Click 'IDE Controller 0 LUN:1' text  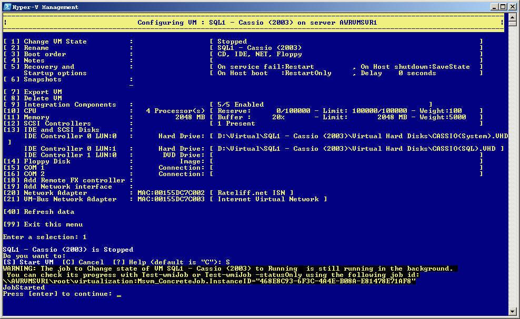coord(71,148)
